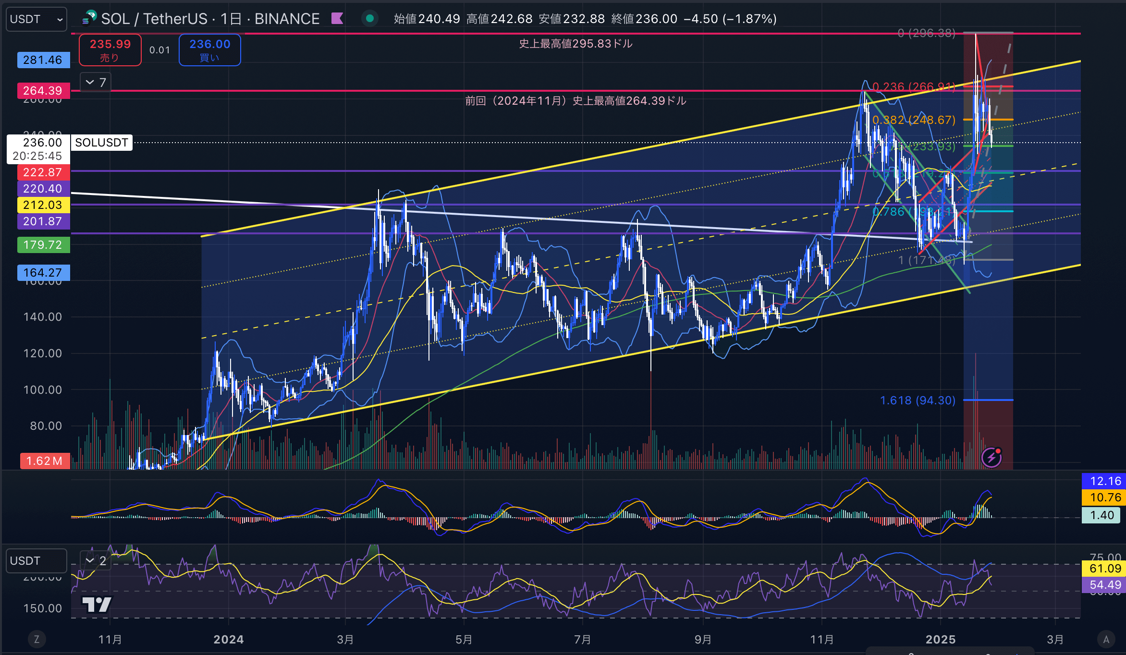Click the 0.01 spread value
The image size is (1126, 655).
(x=159, y=50)
